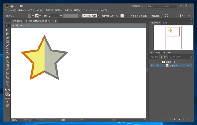Open the 5 pt. 丸筆 brush definition dropdown
The image size is (197, 125).
98,16
